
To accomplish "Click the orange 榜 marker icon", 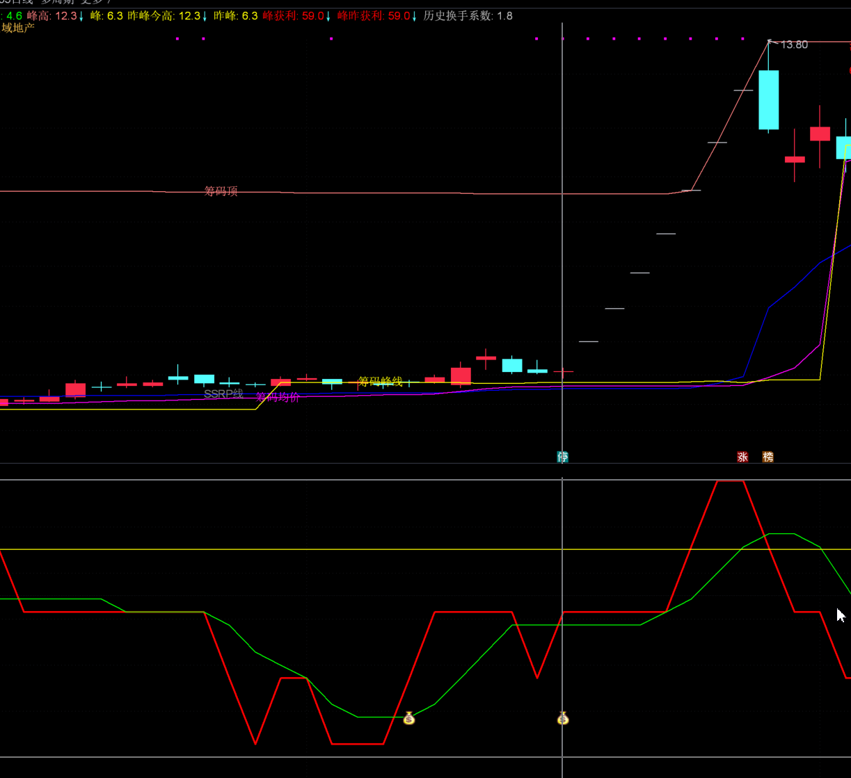I will [768, 457].
